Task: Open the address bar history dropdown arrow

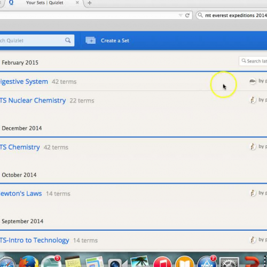Action: pyautogui.click(x=180, y=15)
